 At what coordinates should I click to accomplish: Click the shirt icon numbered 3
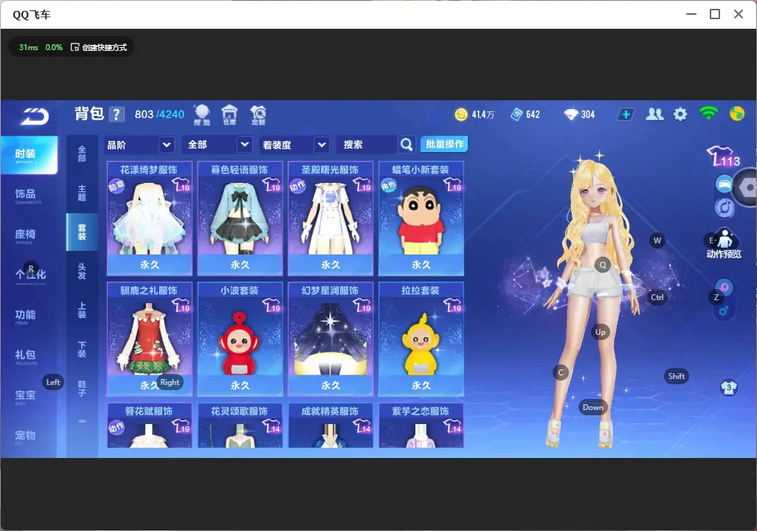click(x=728, y=388)
